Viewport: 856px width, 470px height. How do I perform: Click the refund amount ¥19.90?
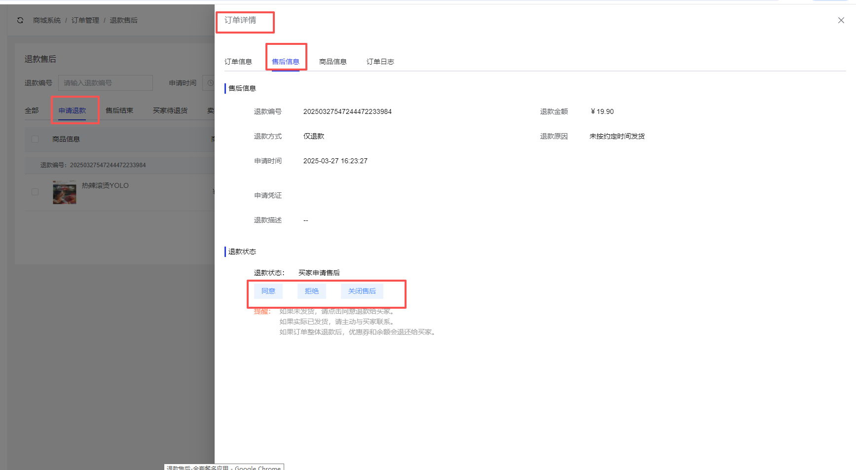(x=602, y=111)
